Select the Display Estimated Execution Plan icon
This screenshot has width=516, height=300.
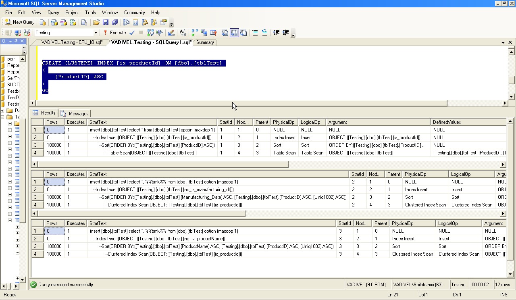coord(150,33)
